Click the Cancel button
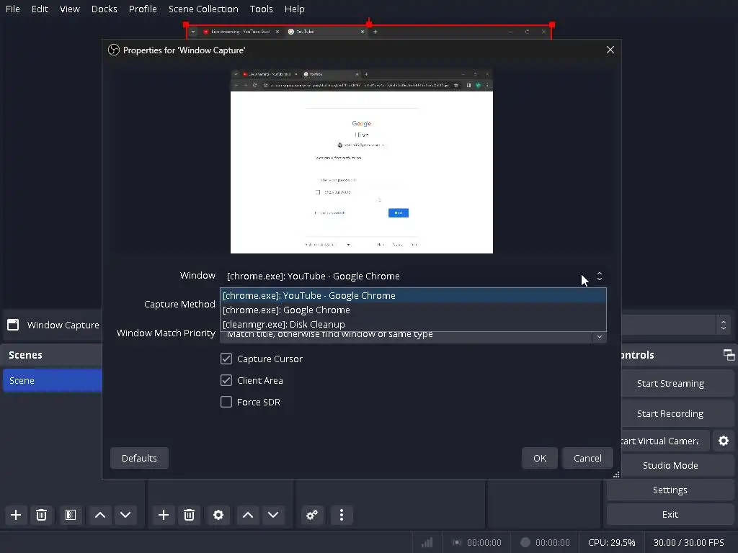The width and height of the screenshot is (738, 553). pos(587,458)
